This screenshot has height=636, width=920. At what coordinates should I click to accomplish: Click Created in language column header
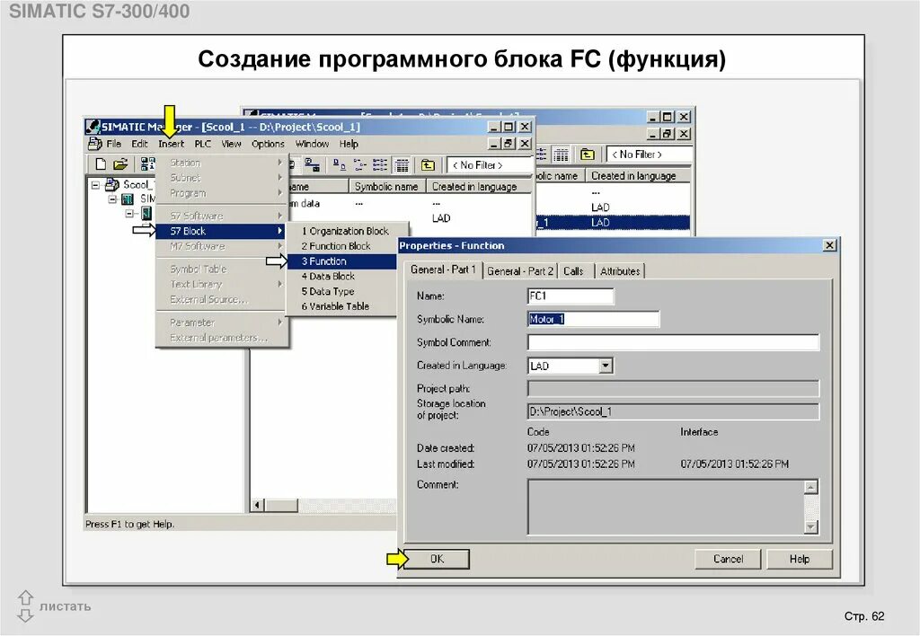(478, 187)
